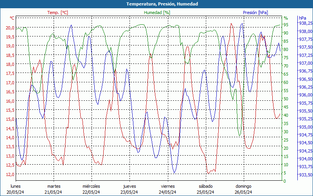The image size is (313, 196).
Task: Click the 19,5 temperature axis value
Action: 10,37
